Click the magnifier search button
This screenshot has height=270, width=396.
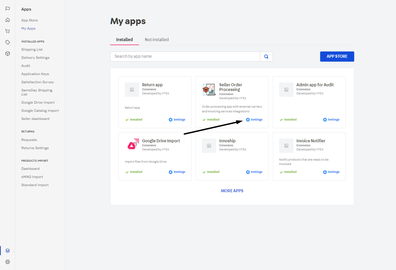pos(266,56)
